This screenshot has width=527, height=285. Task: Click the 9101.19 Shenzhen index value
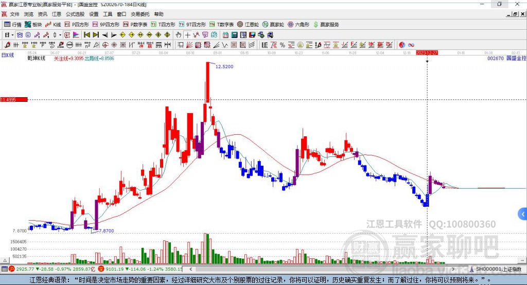115,269
